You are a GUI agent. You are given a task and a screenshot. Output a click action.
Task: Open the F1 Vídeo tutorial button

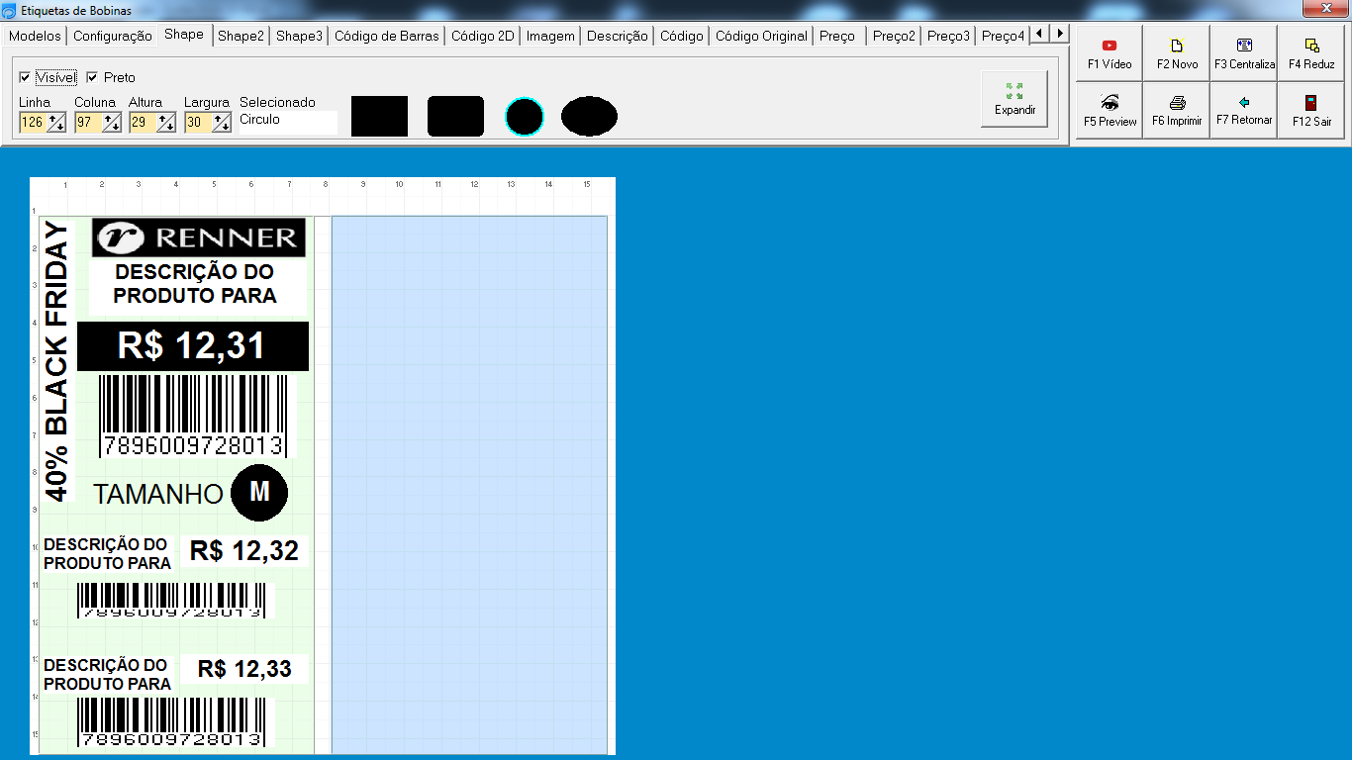(1109, 53)
